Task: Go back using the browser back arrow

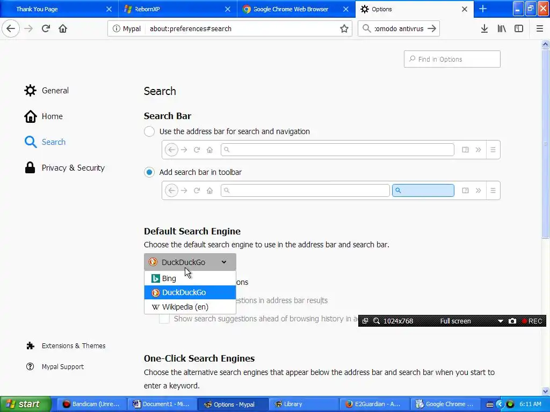Action: click(11, 28)
